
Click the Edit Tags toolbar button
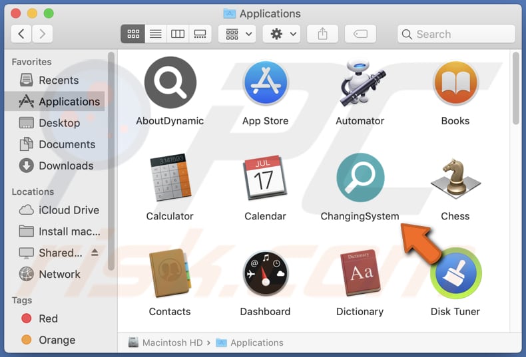click(x=360, y=34)
